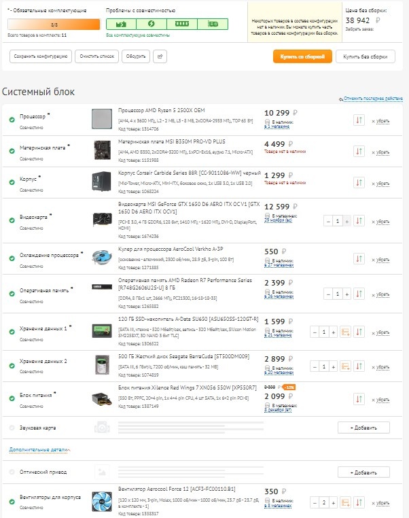Decrease RAM quantity with minus button

point(328,294)
